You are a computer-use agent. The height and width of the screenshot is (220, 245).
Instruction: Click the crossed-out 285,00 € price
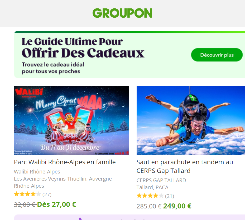[149, 206]
